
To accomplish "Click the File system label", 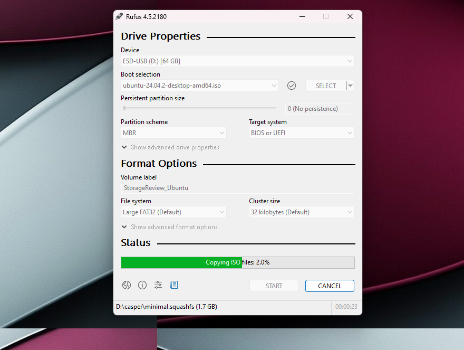I will [136, 201].
